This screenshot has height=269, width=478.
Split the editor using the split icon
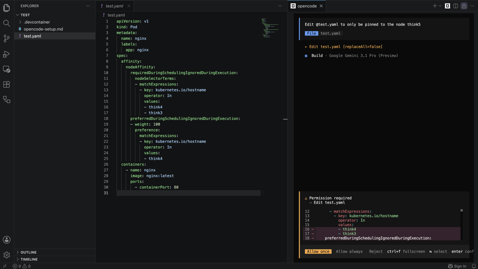[456, 6]
